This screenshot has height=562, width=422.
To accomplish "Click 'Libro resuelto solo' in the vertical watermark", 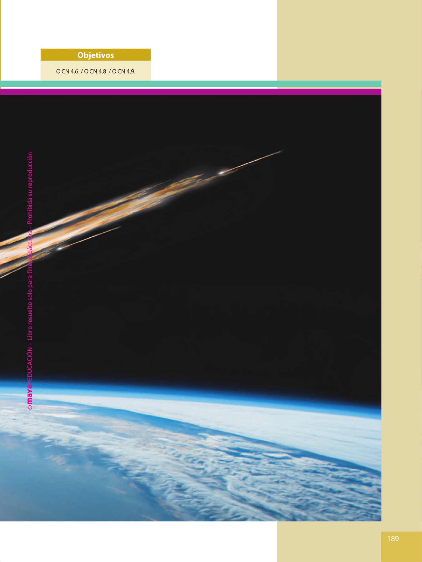I will (30, 315).
